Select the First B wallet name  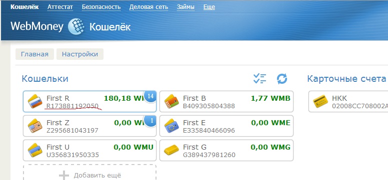pos(194,98)
